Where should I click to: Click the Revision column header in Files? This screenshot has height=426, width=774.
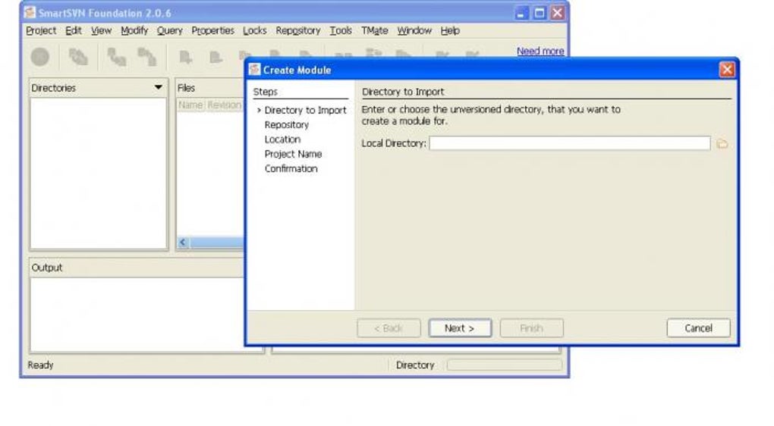click(x=224, y=105)
